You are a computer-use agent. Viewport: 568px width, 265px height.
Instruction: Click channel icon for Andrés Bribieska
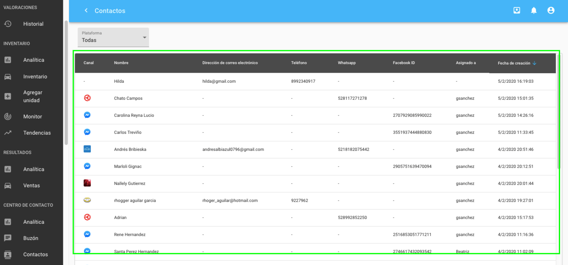pyautogui.click(x=87, y=149)
